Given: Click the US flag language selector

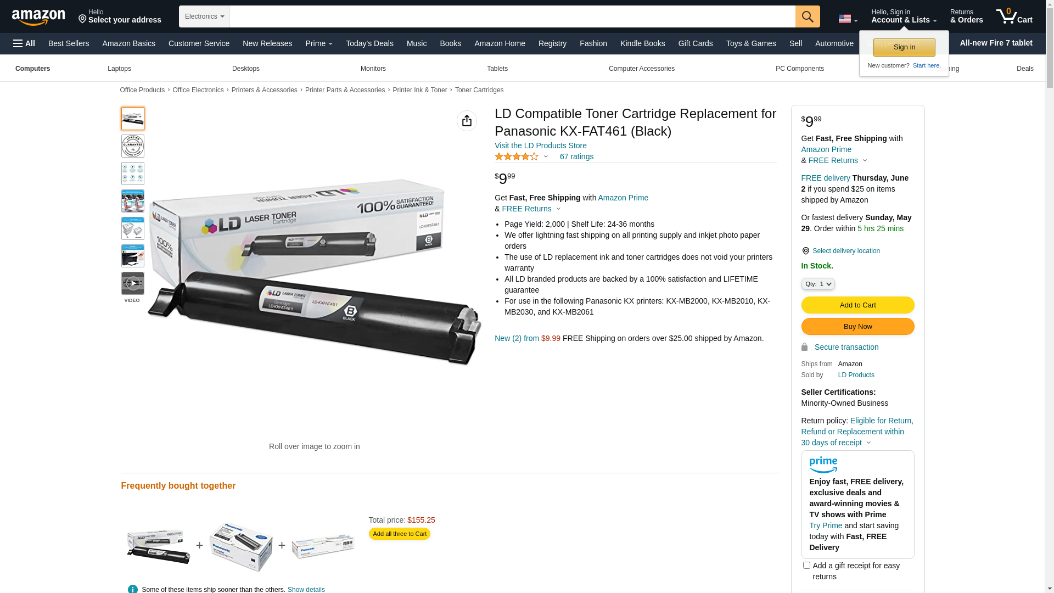Looking at the screenshot, I should [x=848, y=19].
